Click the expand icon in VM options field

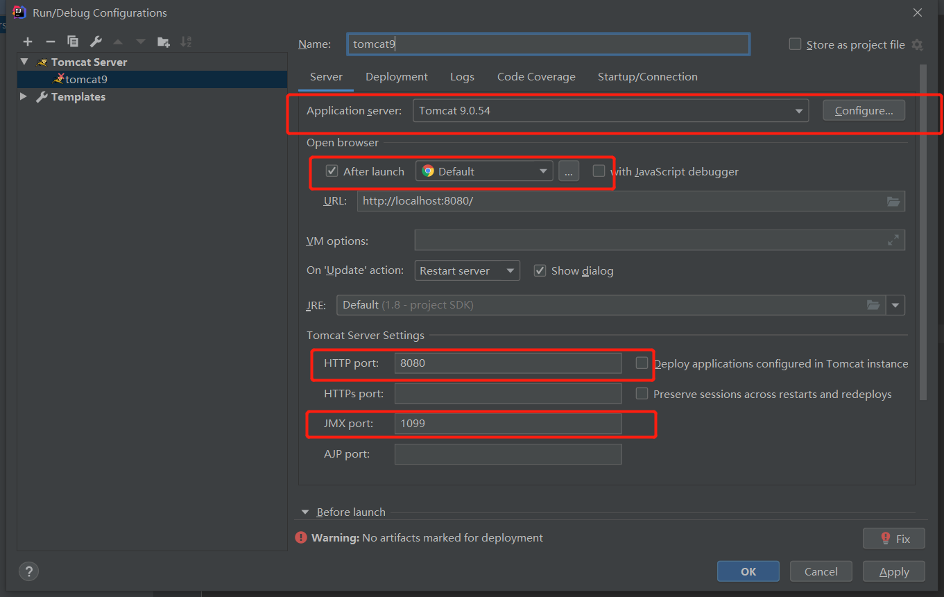893,241
